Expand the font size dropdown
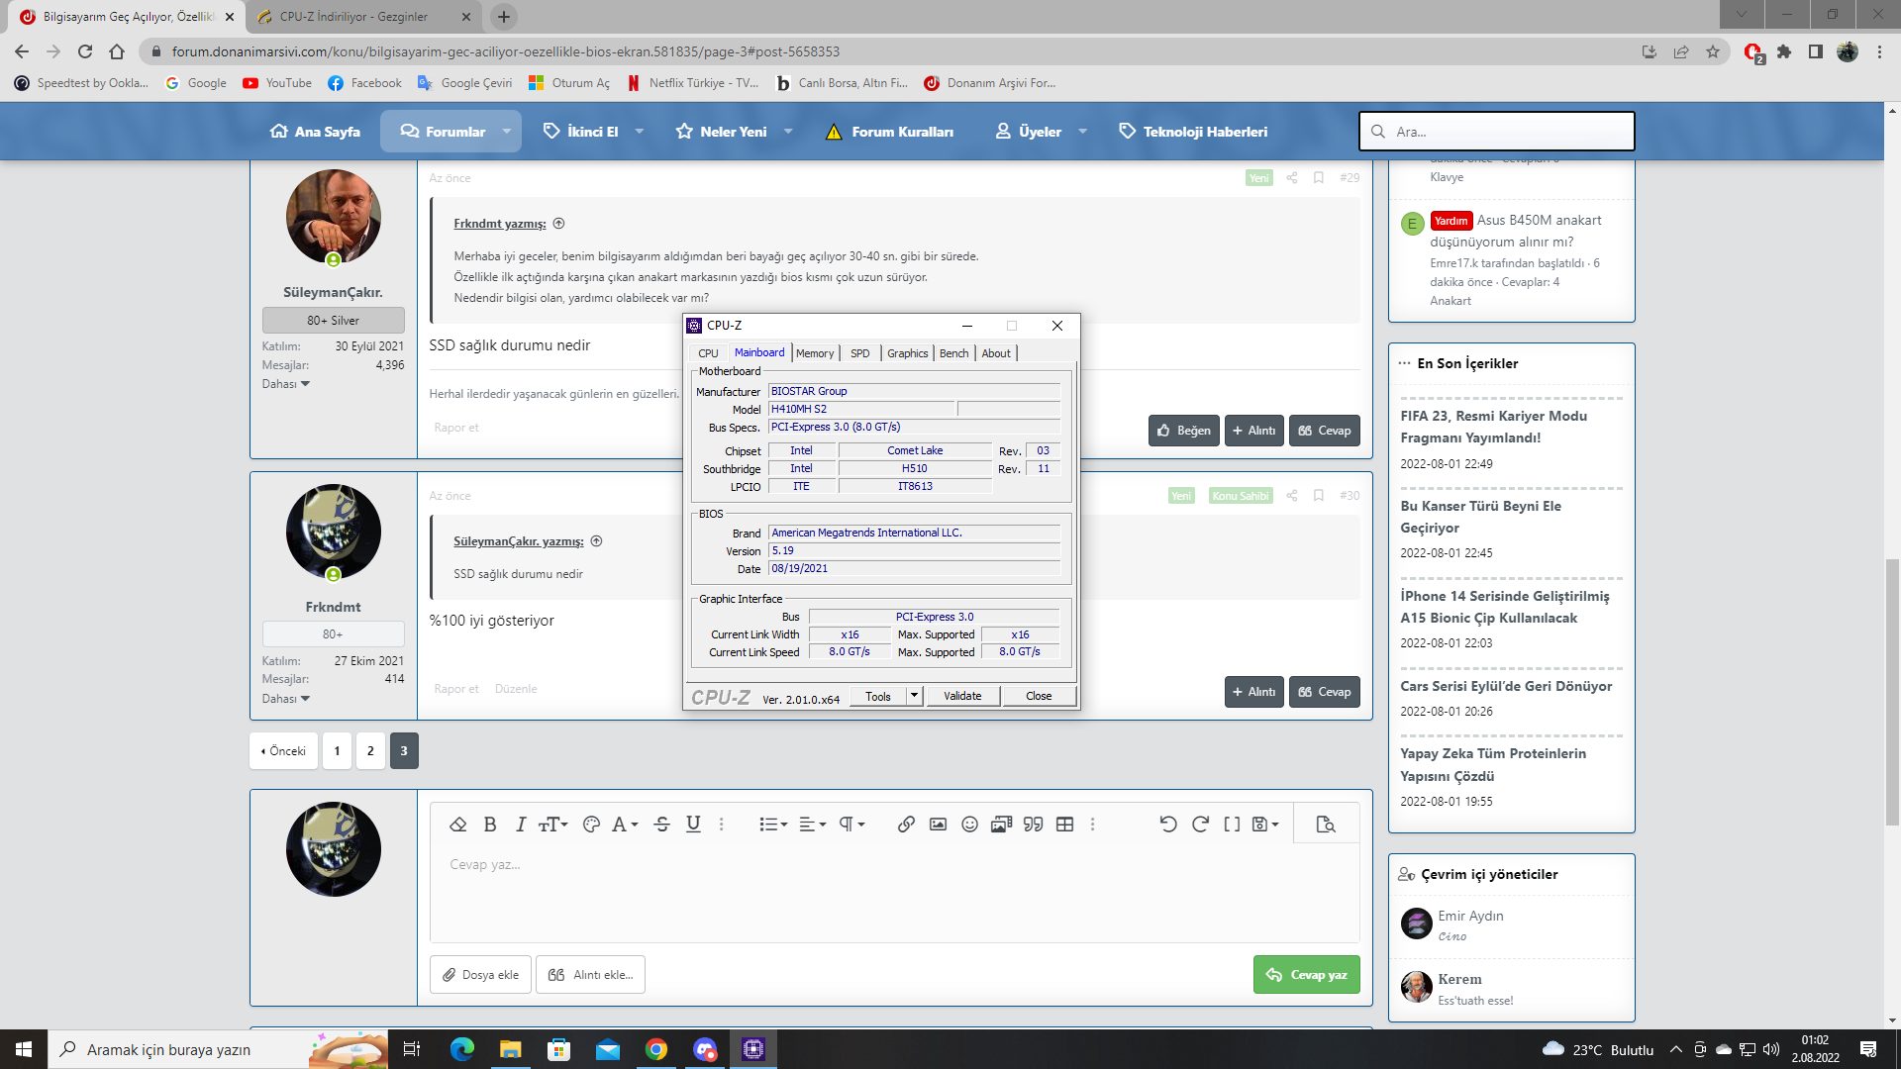Image resolution: width=1901 pixels, height=1069 pixels. [552, 825]
